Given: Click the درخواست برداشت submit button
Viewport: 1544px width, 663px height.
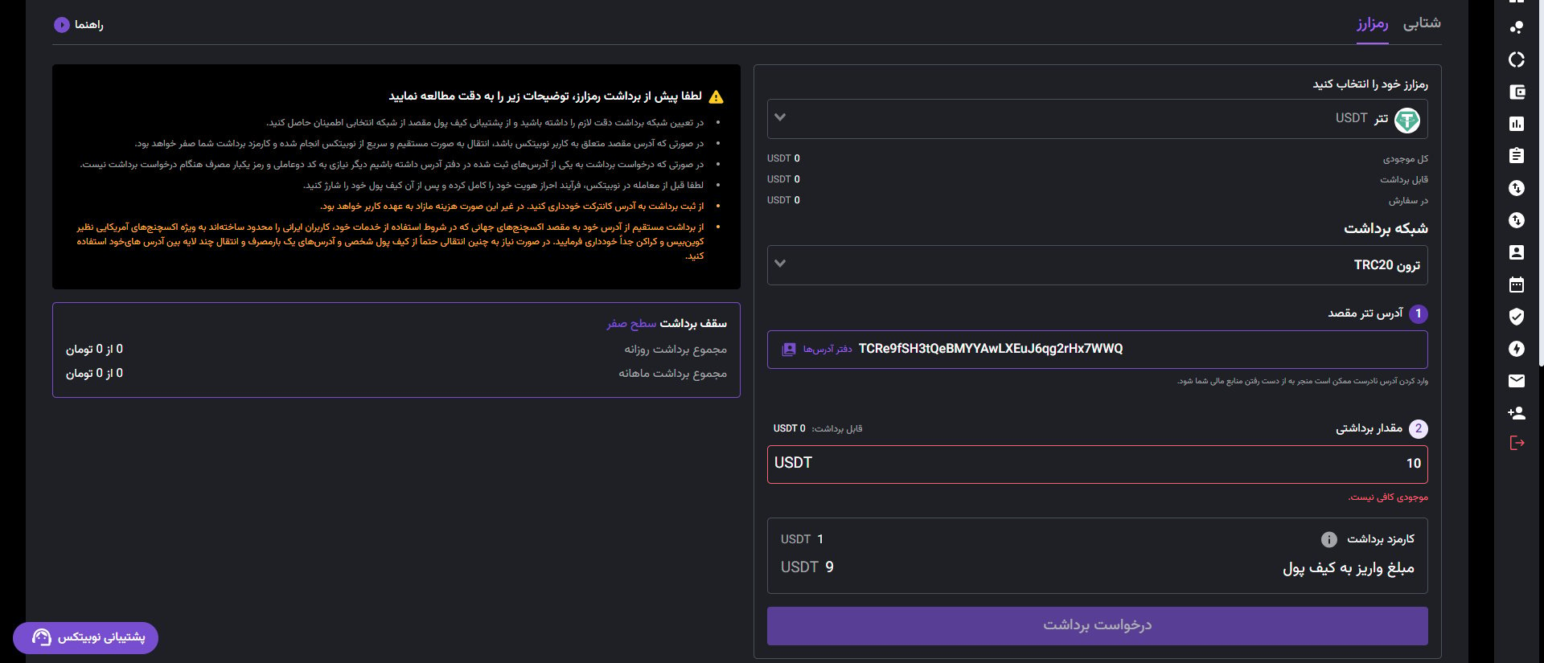Looking at the screenshot, I should click(1098, 625).
